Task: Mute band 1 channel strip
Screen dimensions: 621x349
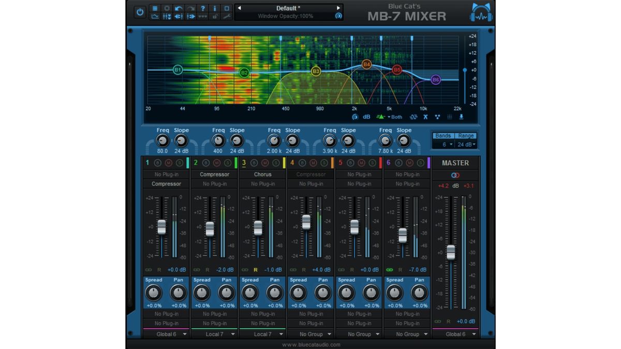Action: pyautogui.click(x=168, y=162)
